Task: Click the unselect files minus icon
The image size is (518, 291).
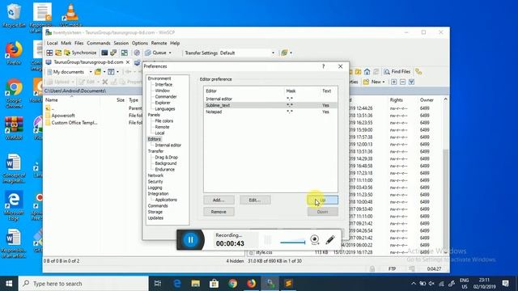Action: [x=402, y=82]
